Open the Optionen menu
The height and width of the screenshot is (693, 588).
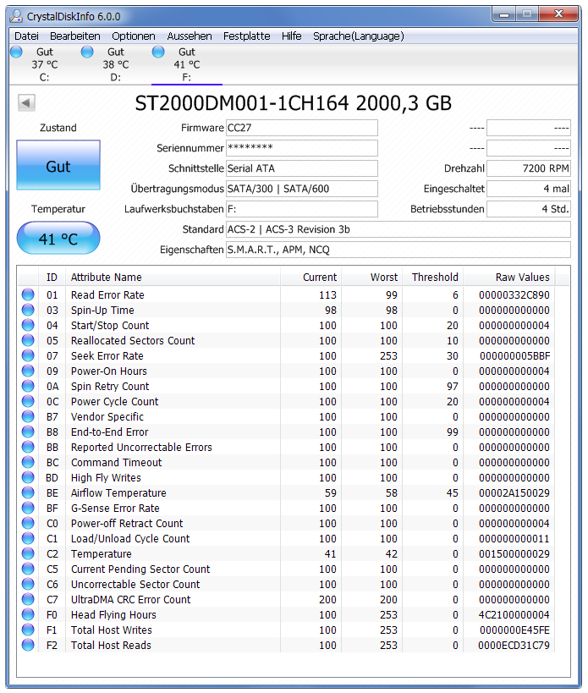pos(134,36)
